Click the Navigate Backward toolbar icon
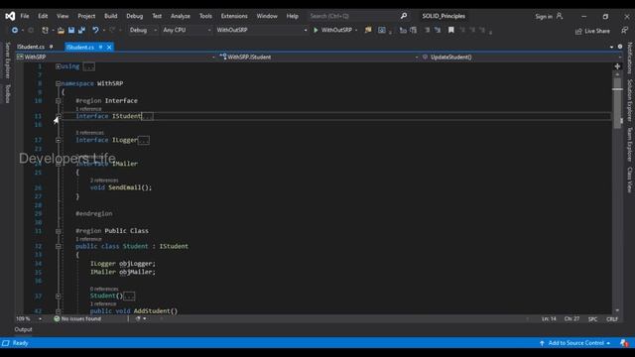The image size is (635, 357). (x=15, y=31)
